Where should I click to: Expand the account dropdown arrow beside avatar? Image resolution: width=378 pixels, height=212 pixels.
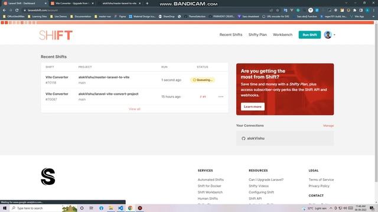point(334,35)
